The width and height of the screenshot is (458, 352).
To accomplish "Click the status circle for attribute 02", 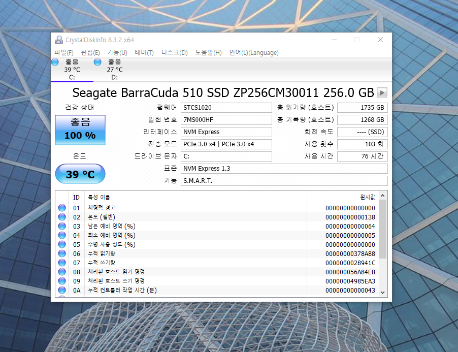I will pyautogui.click(x=62, y=217).
